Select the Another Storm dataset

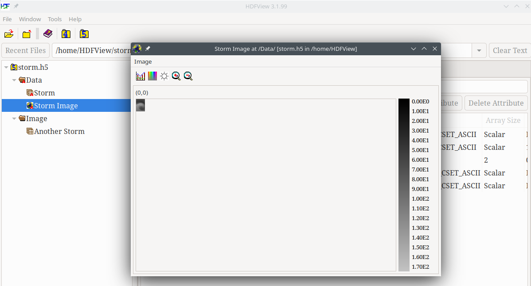coord(59,131)
